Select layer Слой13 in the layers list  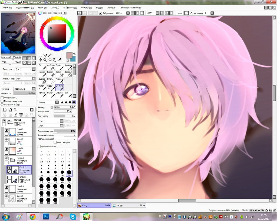pos(18,189)
